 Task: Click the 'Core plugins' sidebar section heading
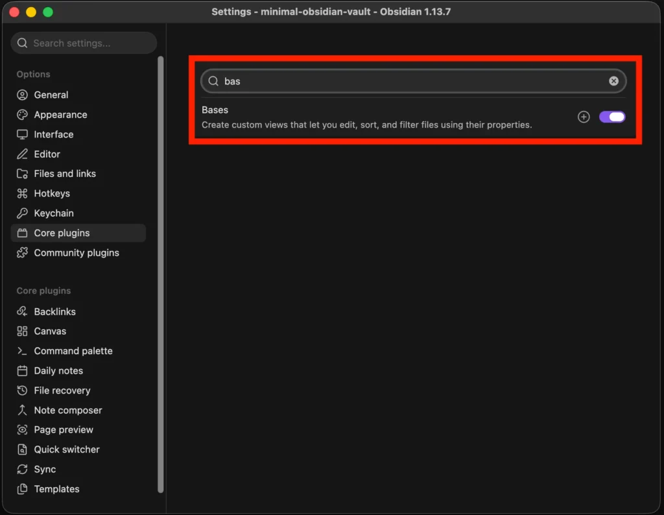pos(43,291)
